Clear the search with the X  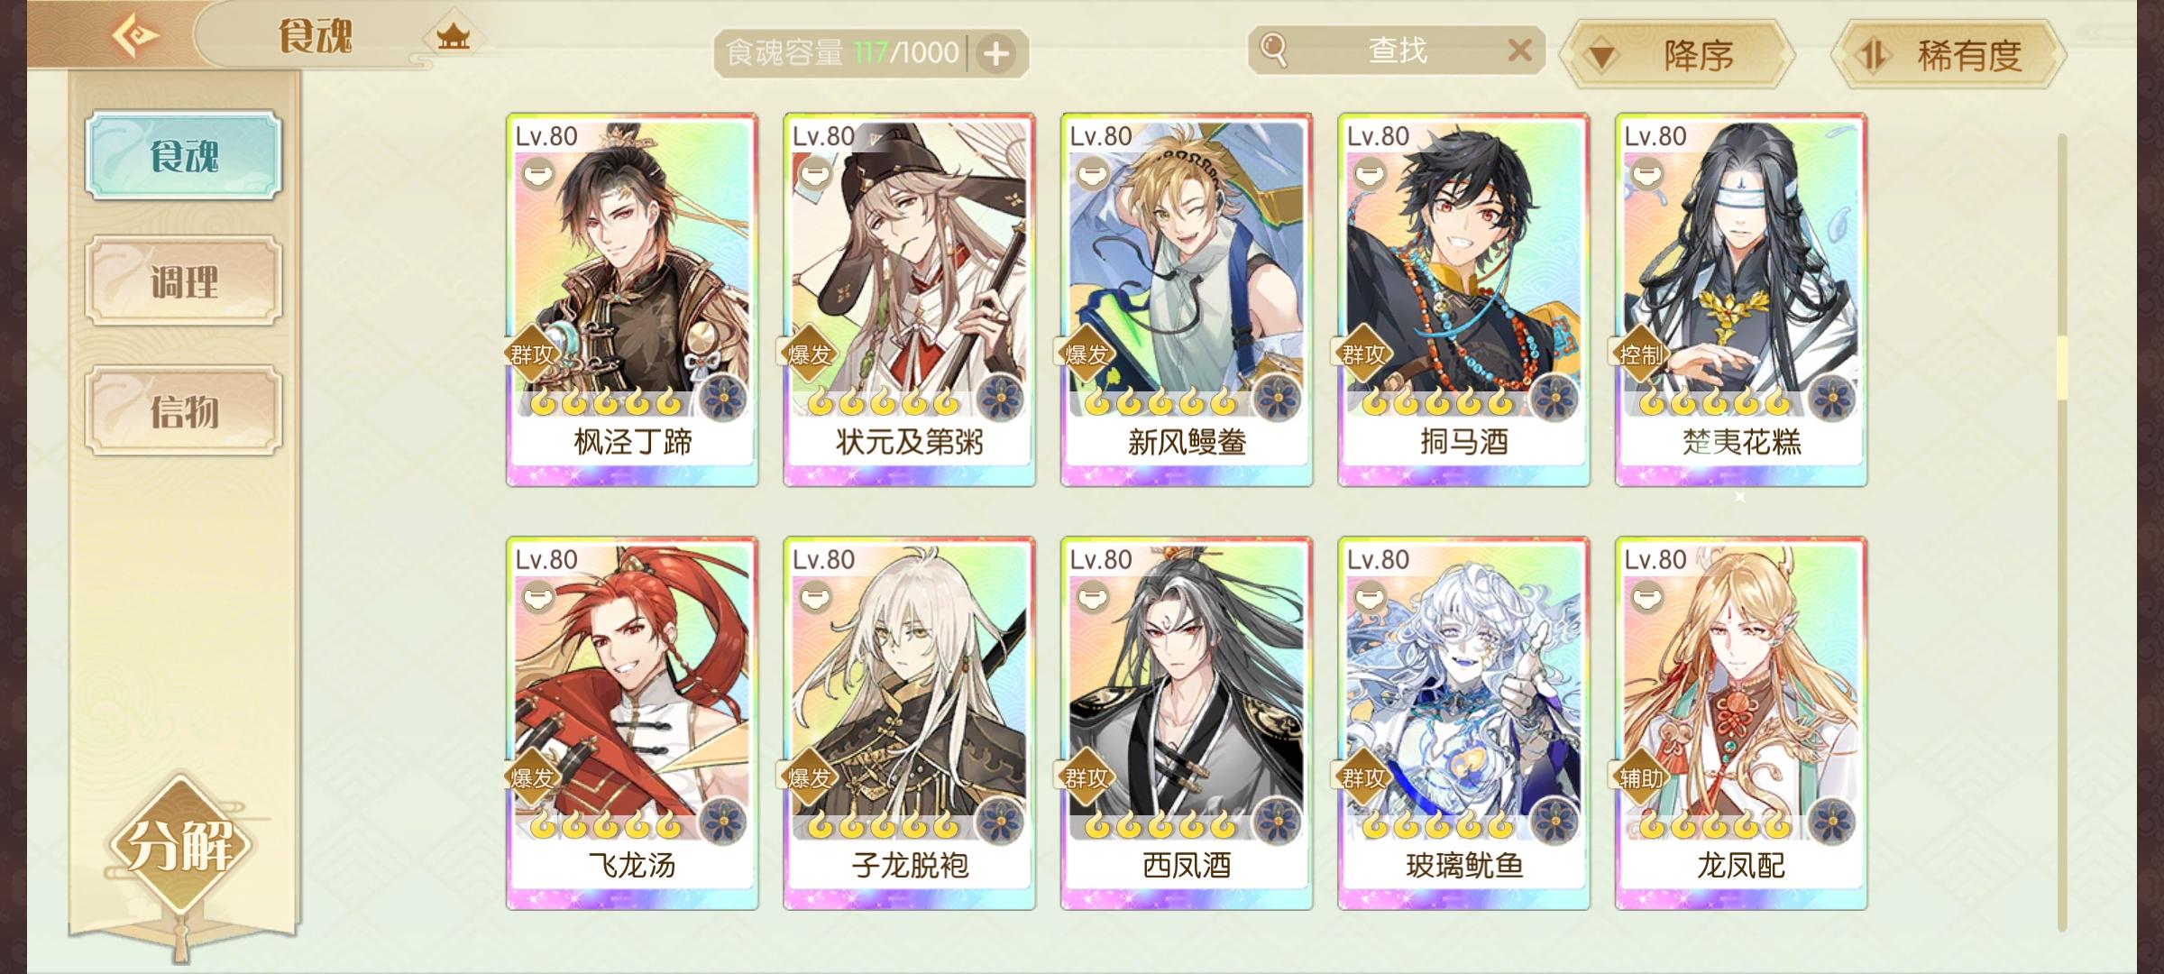[x=1519, y=51]
